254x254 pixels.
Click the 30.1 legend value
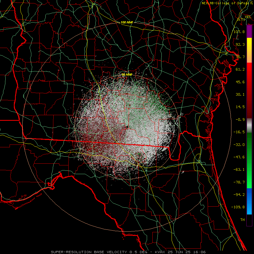pos(240,95)
